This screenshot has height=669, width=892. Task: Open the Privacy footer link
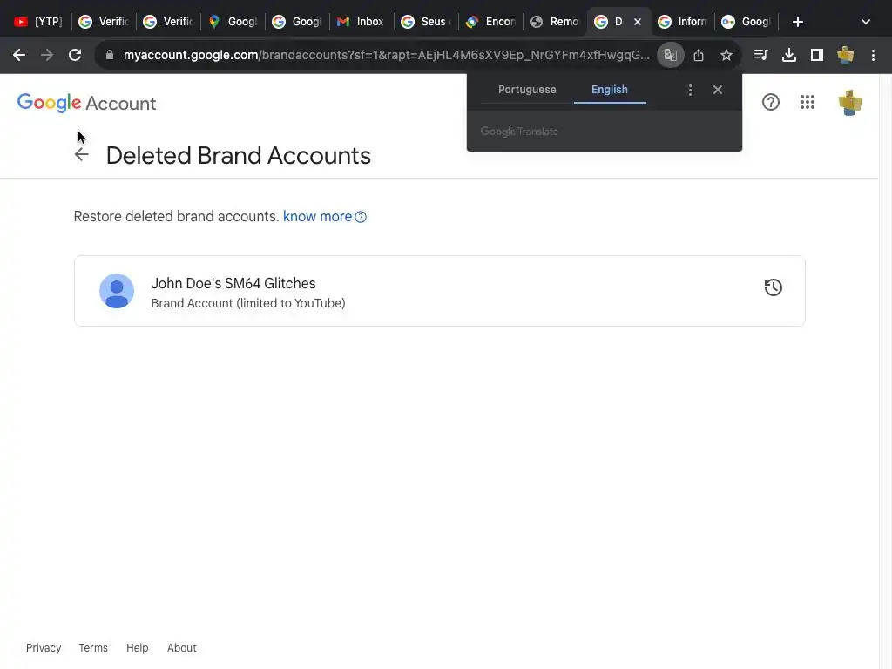point(44,648)
